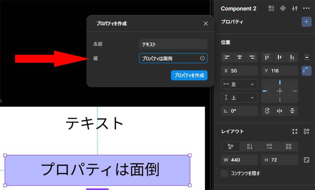Toggle the constraints button beside the Y field
Screen dimensions: 315x190
coord(306,71)
